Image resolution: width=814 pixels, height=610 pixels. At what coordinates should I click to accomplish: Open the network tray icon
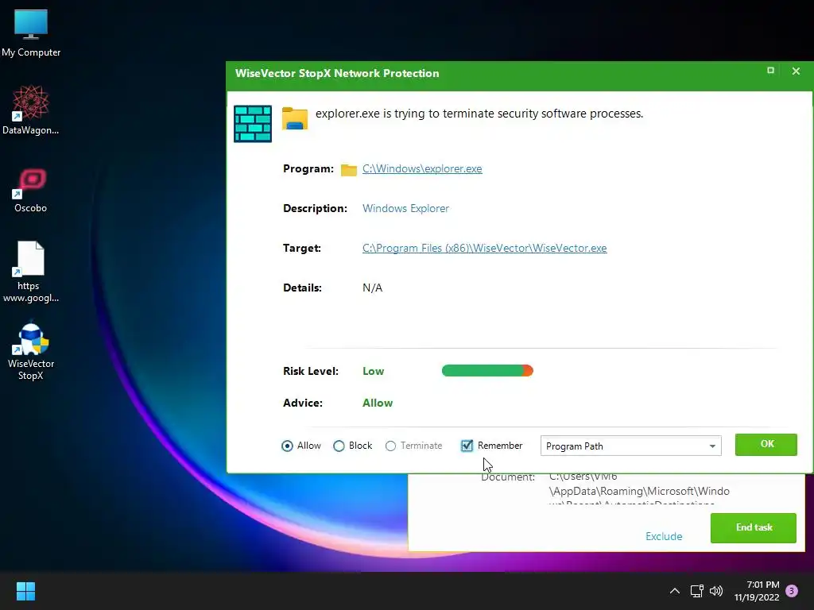[x=696, y=591]
